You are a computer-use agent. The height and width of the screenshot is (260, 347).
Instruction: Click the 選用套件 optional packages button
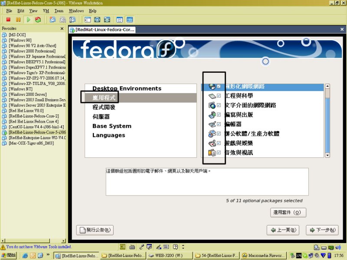pyautogui.click(x=288, y=212)
